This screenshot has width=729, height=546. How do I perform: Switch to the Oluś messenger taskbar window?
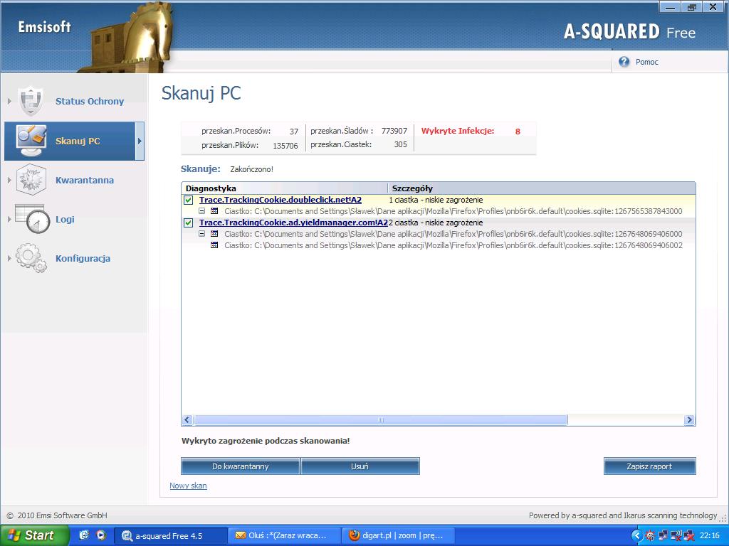(285, 536)
